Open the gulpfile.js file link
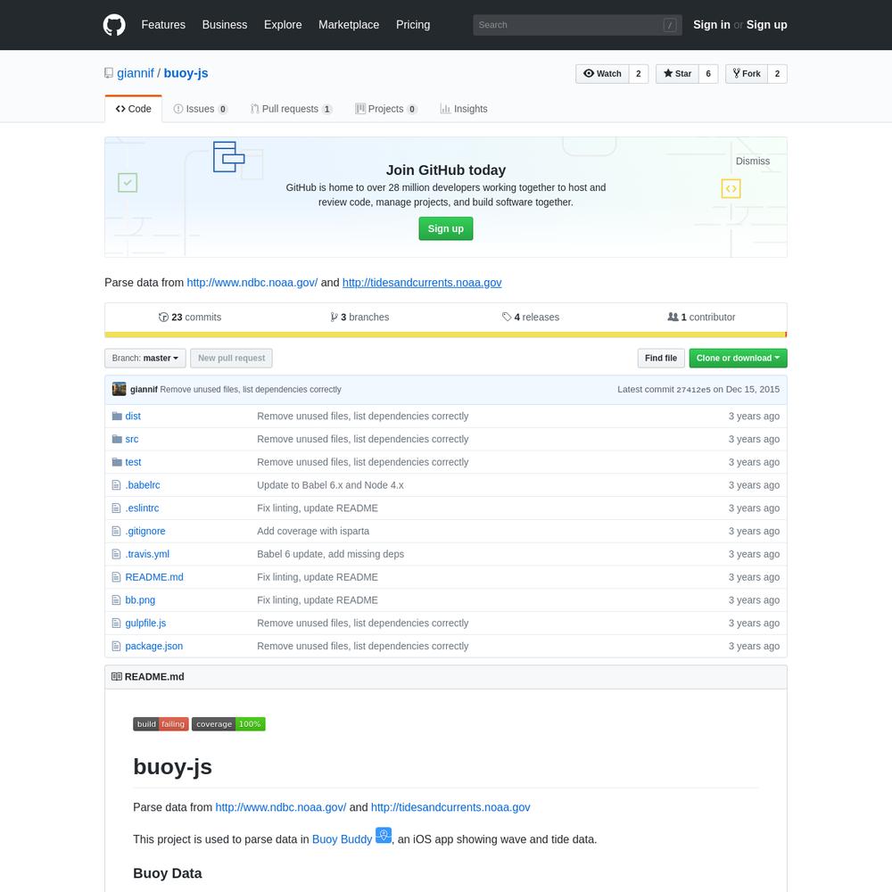The width and height of the screenshot is (892, 892). tap(145, 623)
